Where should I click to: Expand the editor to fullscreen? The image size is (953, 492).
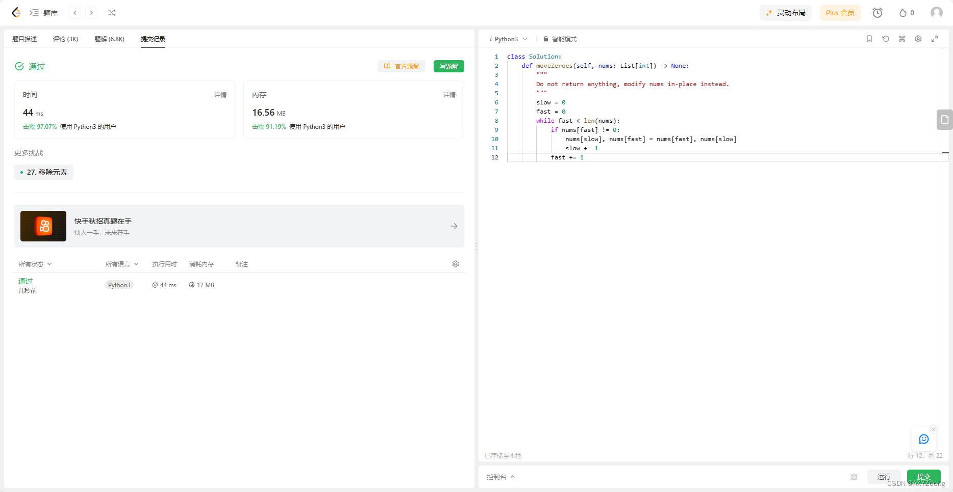(x=935, y=39)
